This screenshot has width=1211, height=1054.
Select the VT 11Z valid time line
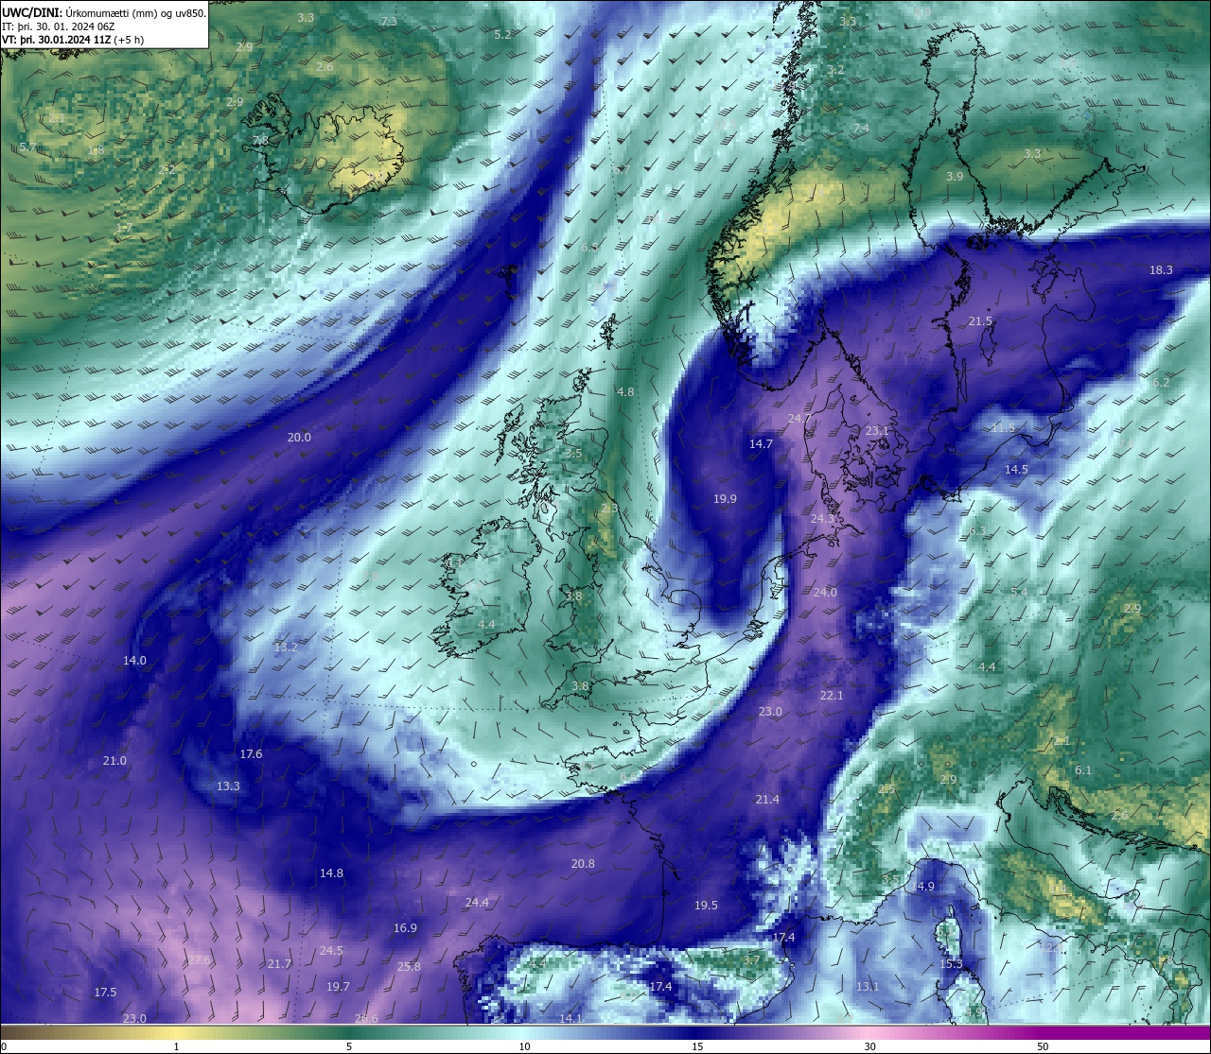pos(73,40)
